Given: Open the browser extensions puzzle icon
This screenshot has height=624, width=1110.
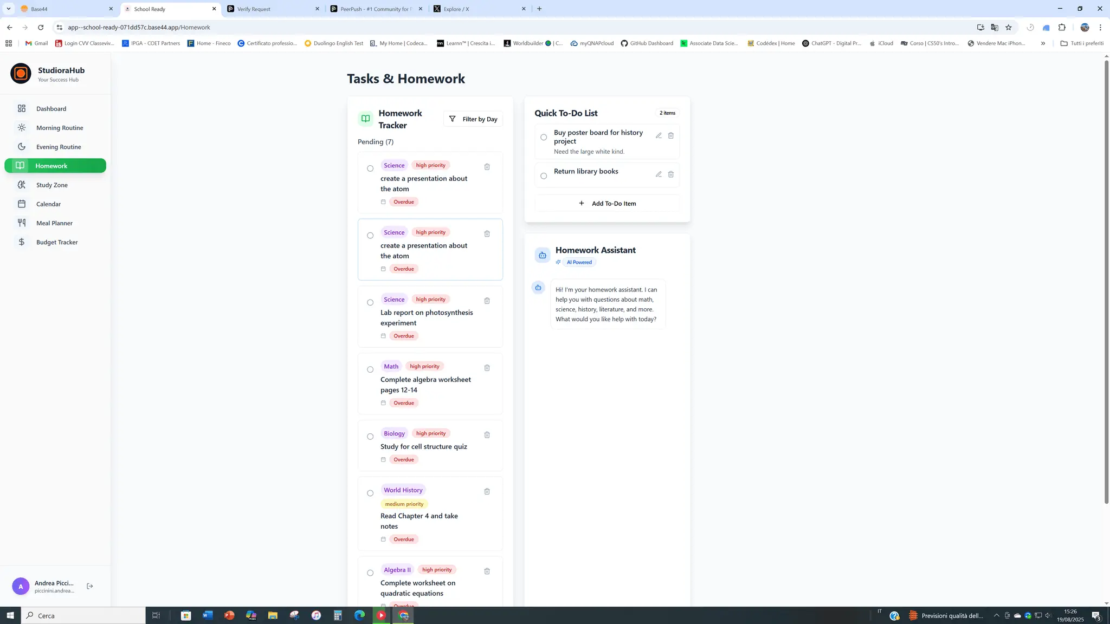Looking at the screenshot, I should [1062, 28].
